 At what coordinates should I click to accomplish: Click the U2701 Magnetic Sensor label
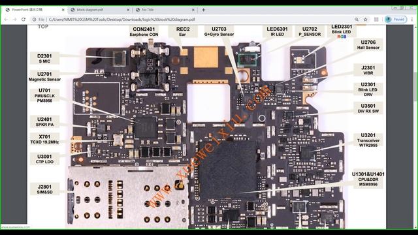pyautogui.click(x=44, y=76)
